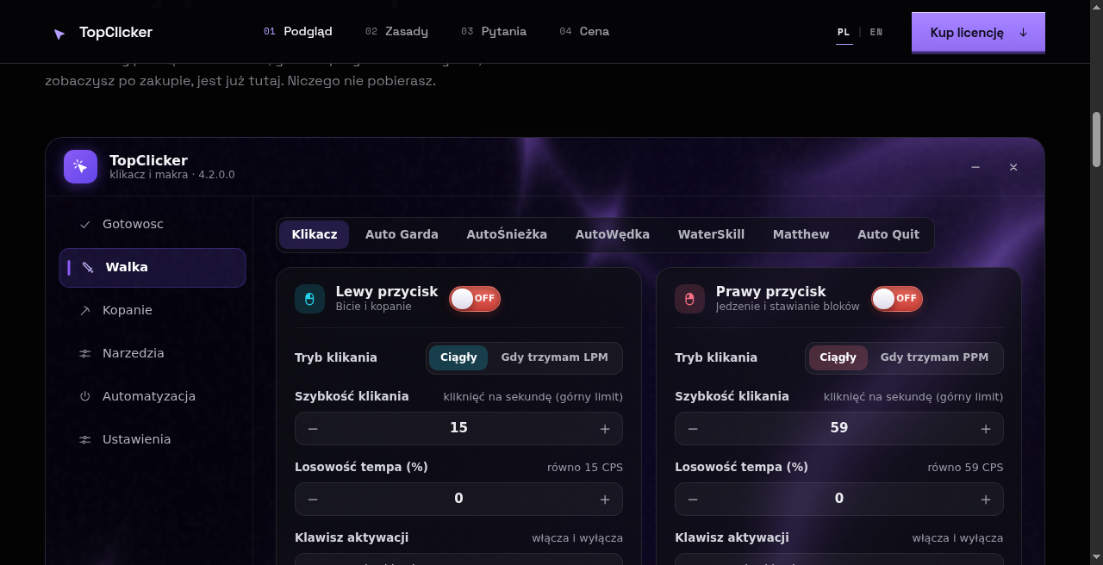Turn on the Lewy przycisk toggle
This screenshot has height=565, width=1103.
(x=475, y=299)
